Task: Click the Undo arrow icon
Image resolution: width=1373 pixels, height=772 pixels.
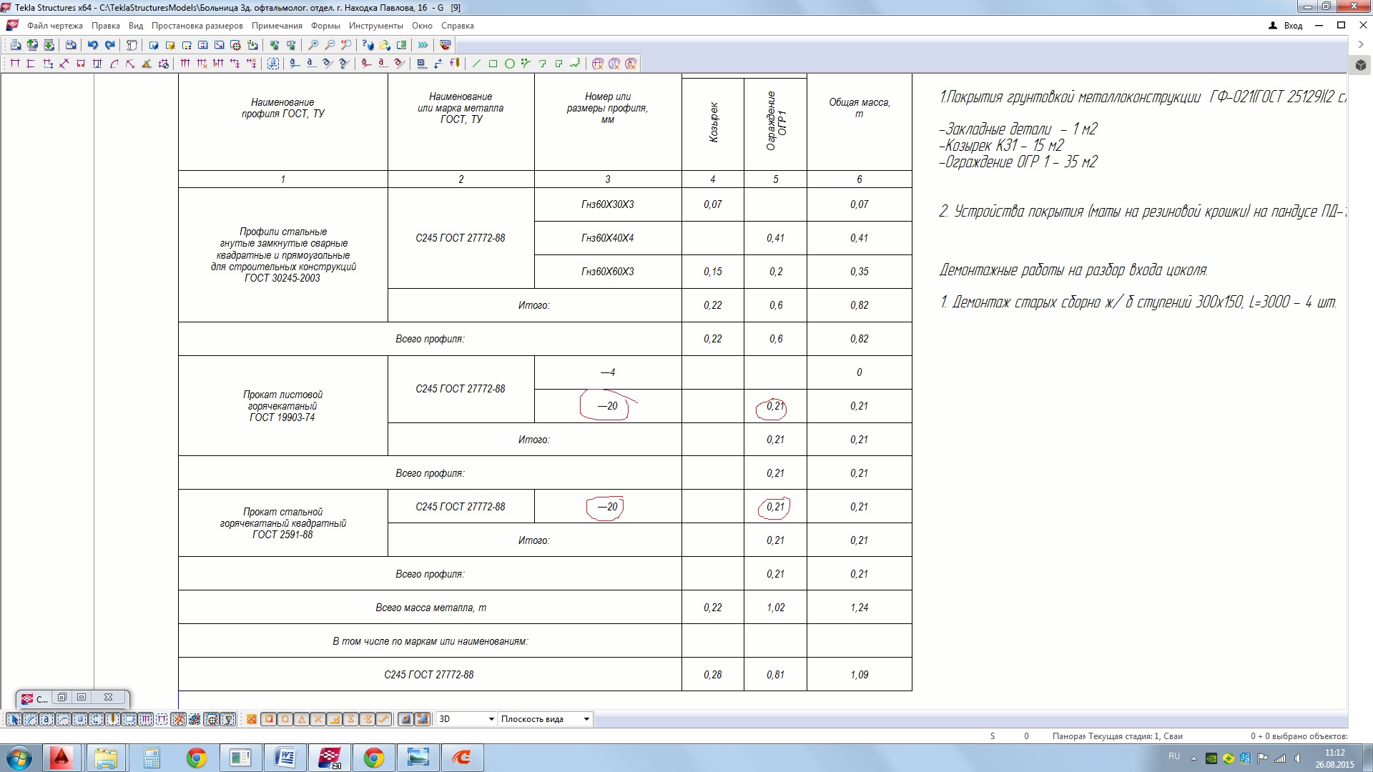Action: (92, 45)
